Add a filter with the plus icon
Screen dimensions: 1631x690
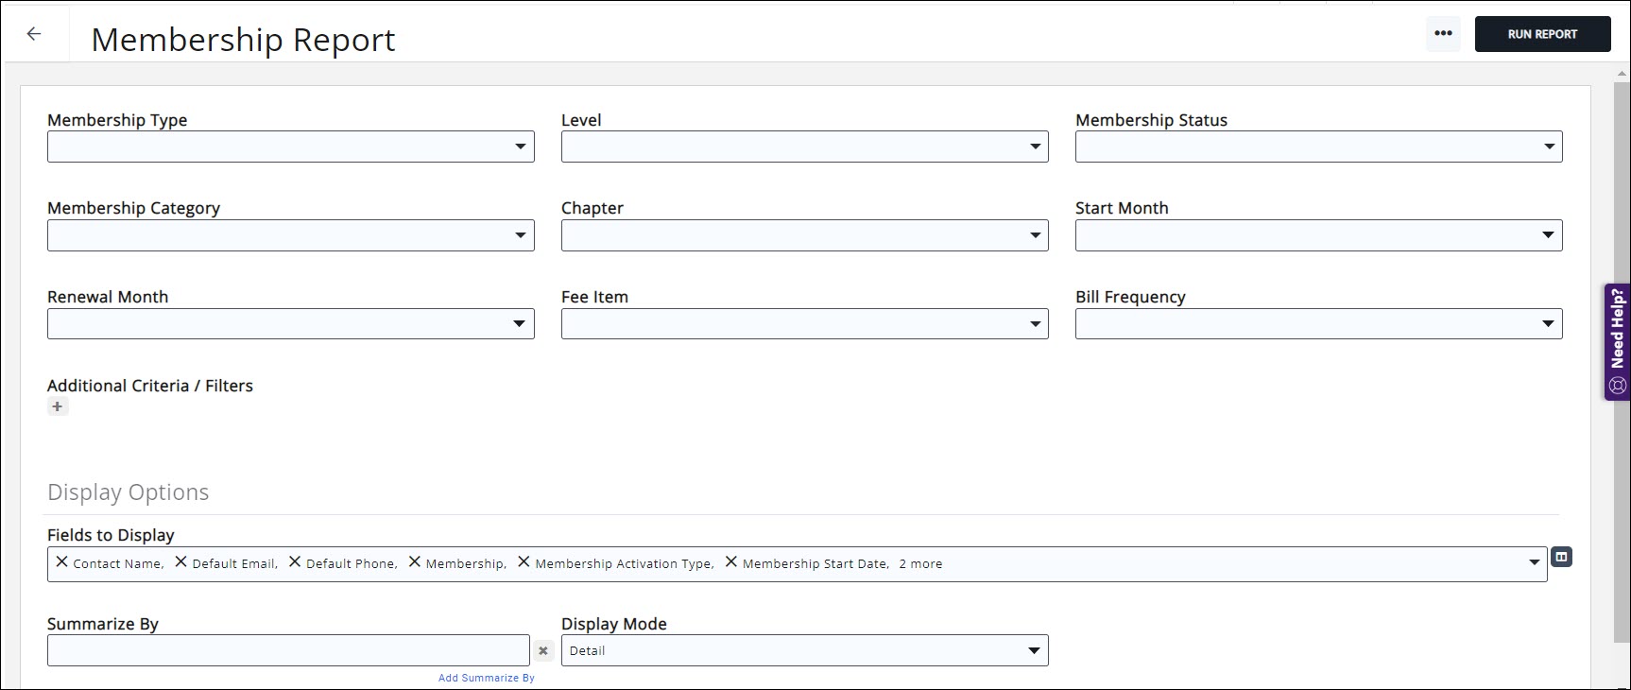coord(58,406)
